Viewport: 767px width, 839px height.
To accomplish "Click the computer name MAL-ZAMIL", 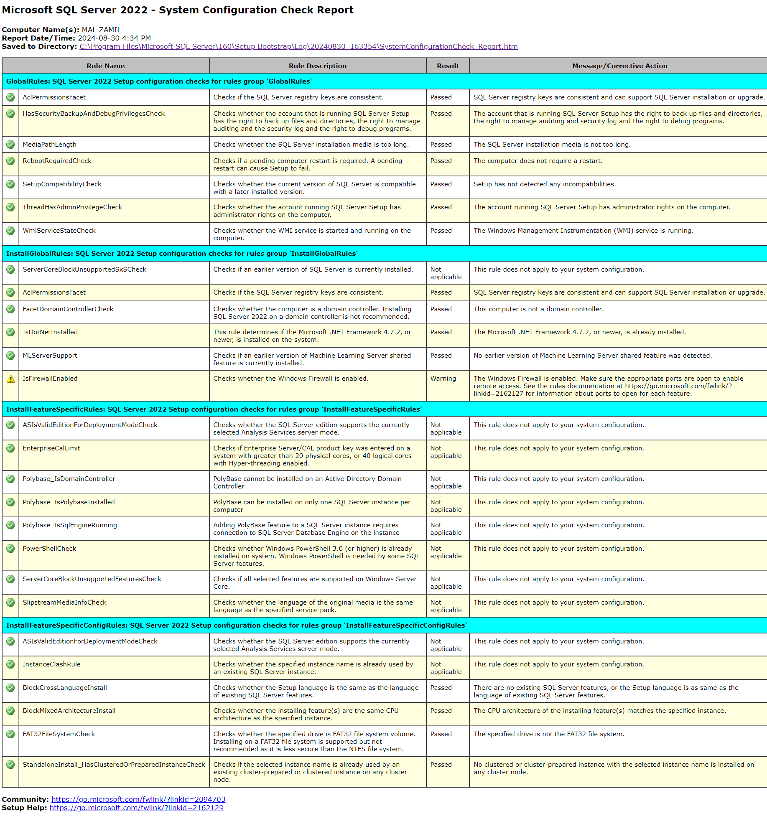I will 102,30.
